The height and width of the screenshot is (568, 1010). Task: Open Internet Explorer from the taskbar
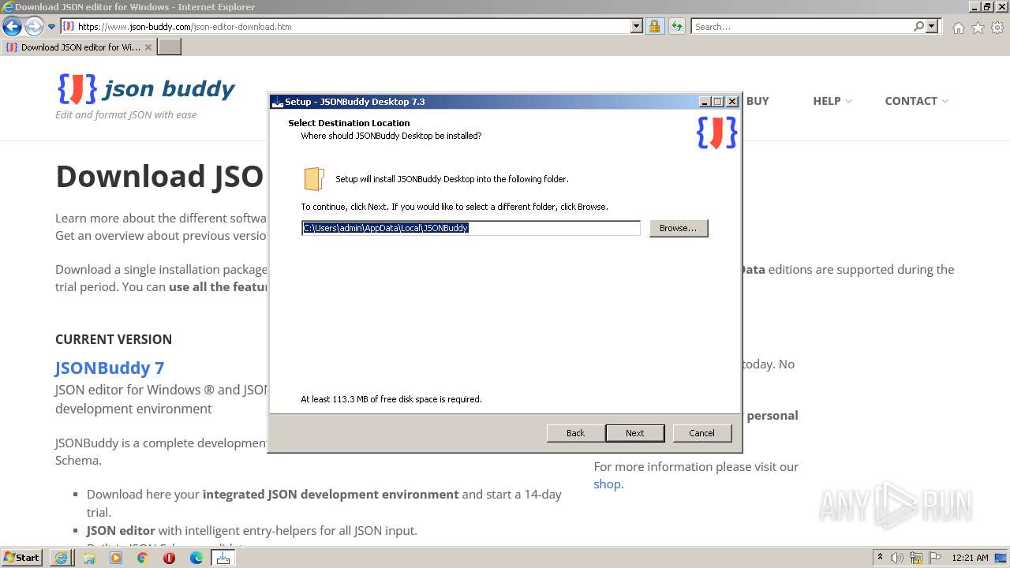(62, 558)
